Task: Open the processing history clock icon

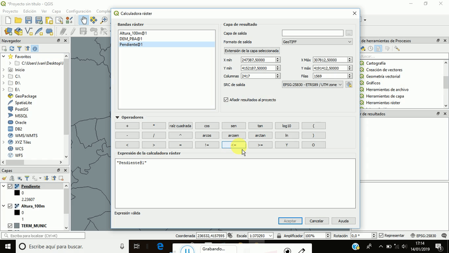Action: 371,49
